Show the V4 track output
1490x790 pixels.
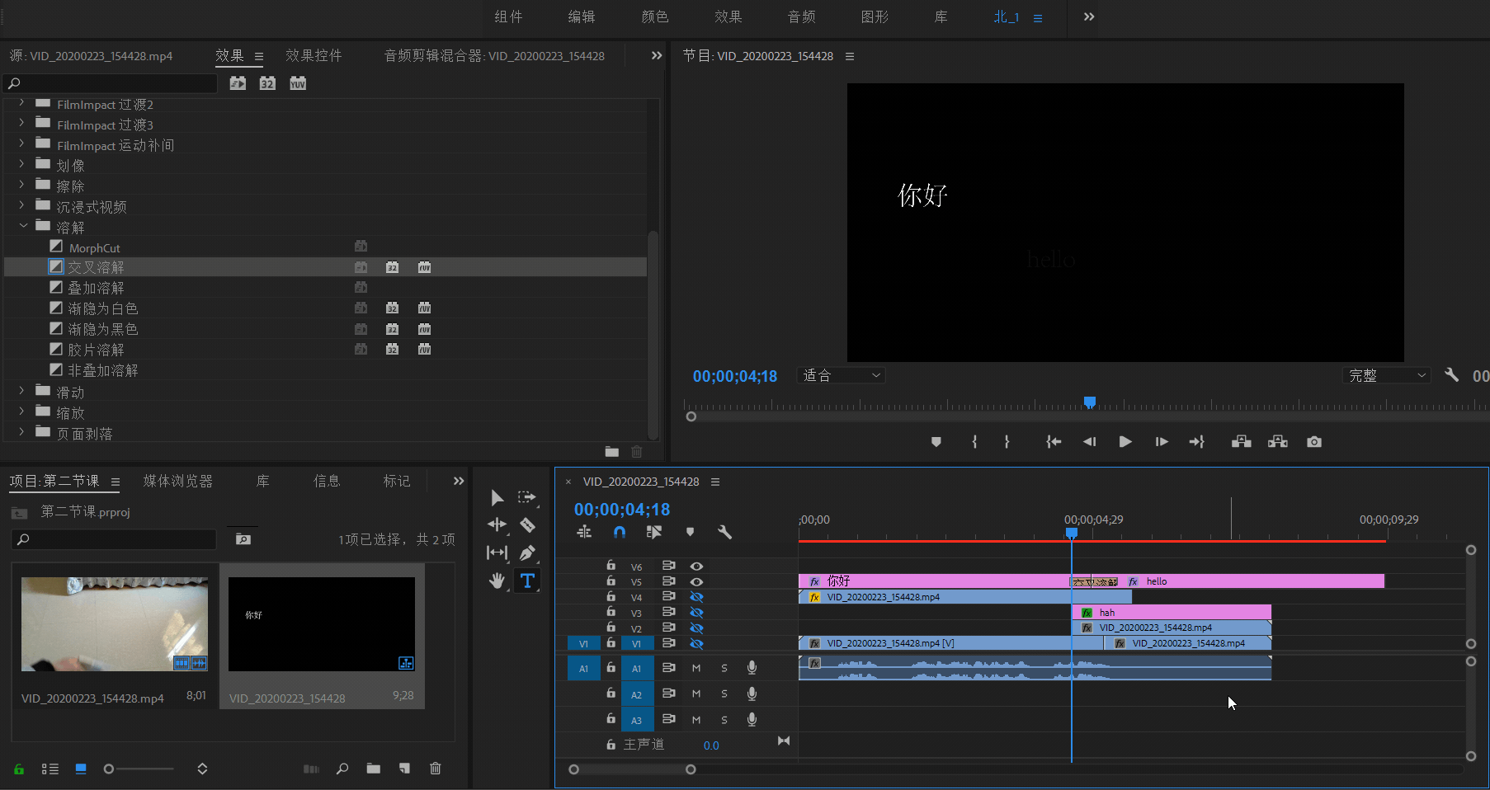(696, 597)
